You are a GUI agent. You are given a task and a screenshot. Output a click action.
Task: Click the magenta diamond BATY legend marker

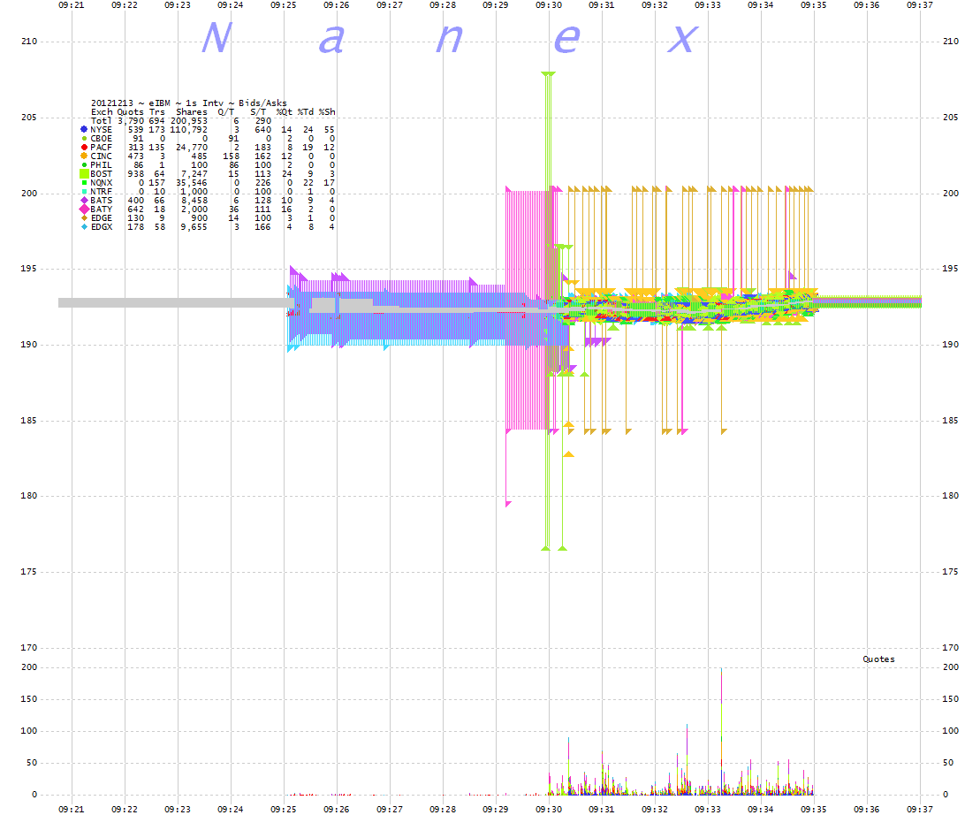(x=84, y=209)
